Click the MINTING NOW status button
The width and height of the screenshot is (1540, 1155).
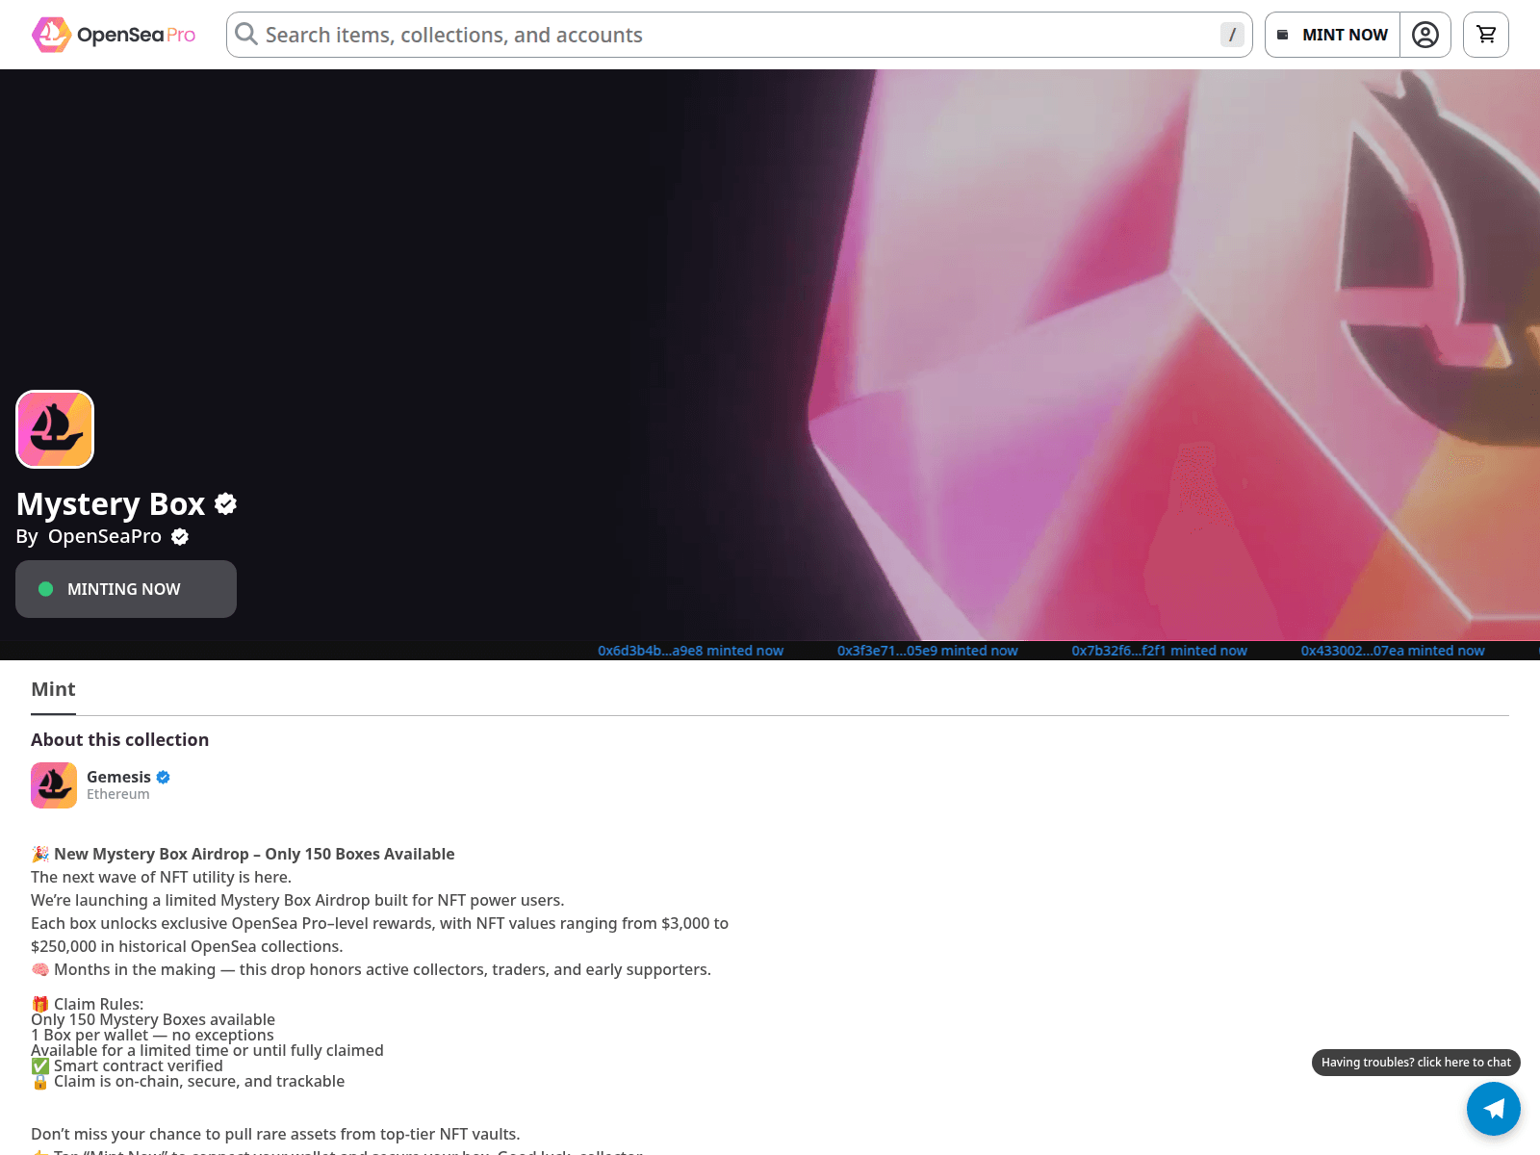(x=126, y=589)
